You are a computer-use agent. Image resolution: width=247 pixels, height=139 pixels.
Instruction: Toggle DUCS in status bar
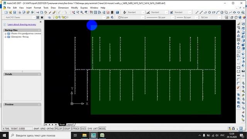pyautogui.click(x=83, y=129)
